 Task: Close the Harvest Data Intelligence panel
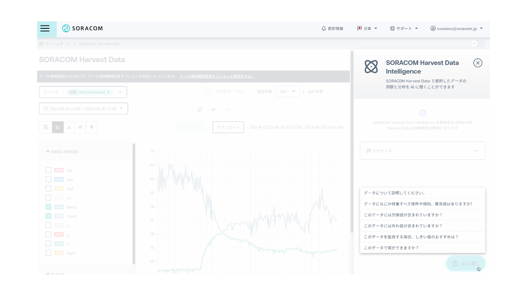click(x=478, y=63)
